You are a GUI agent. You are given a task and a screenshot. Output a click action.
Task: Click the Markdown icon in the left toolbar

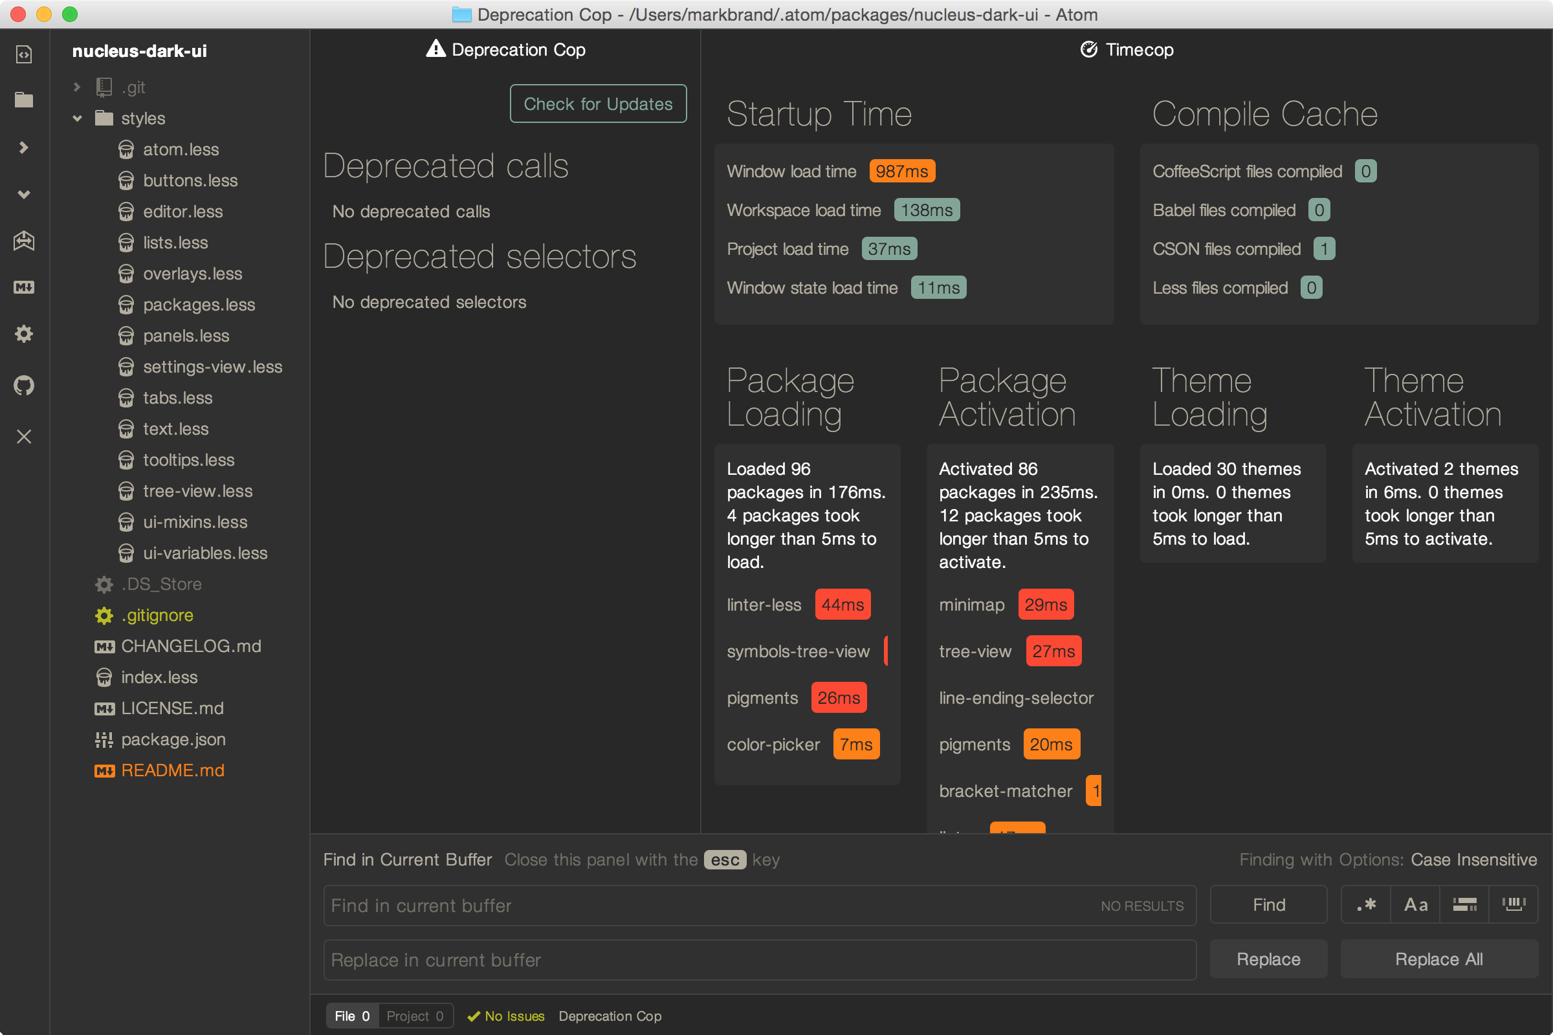pyautogui.click(x=24, y=287)
